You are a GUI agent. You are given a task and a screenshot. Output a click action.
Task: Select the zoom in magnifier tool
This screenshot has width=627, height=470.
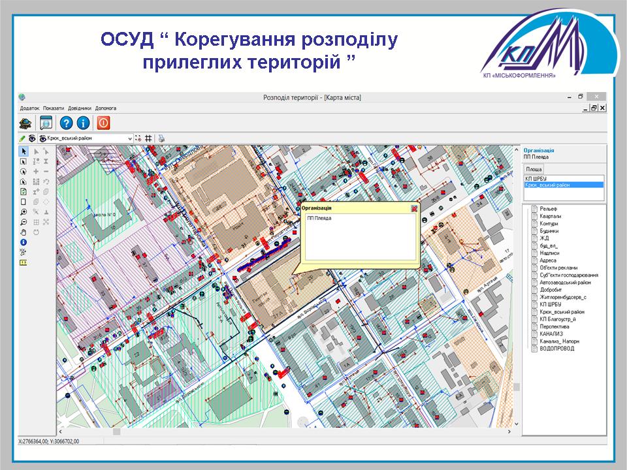tap(24, 212)
